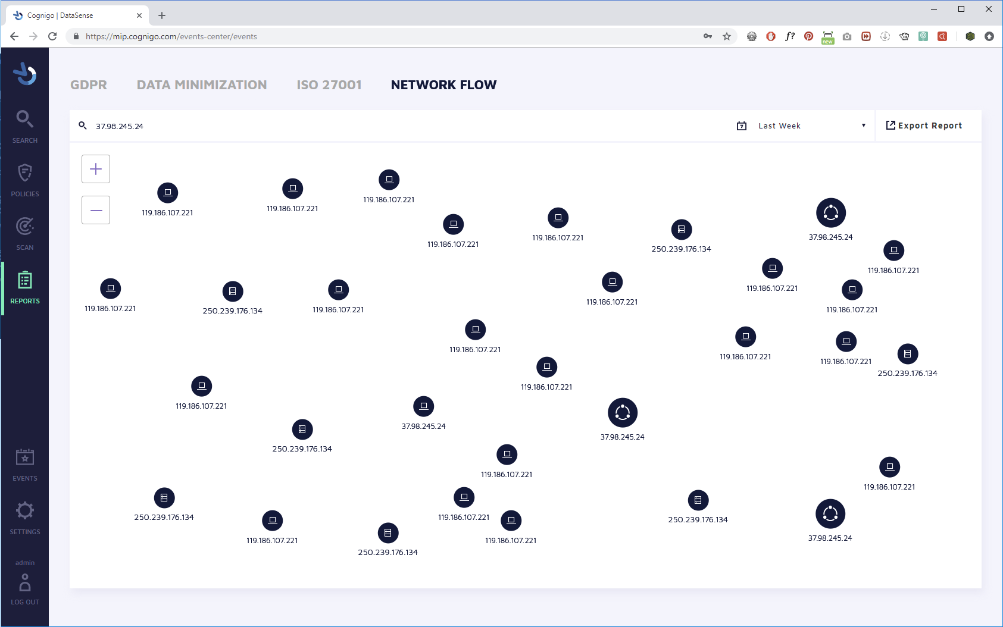This screenshot has width=1003, height=627.
Task: Click the WhatFont f? extension icon
Action: pyautogui.click(x=790, y=36)
